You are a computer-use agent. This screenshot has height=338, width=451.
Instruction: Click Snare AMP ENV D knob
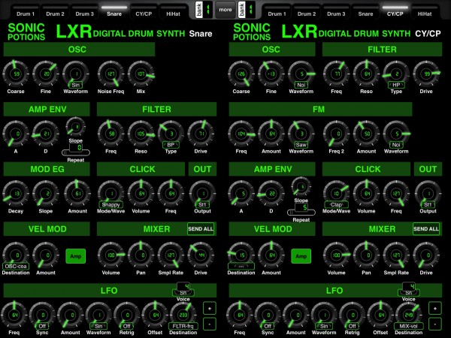[46, 134]
